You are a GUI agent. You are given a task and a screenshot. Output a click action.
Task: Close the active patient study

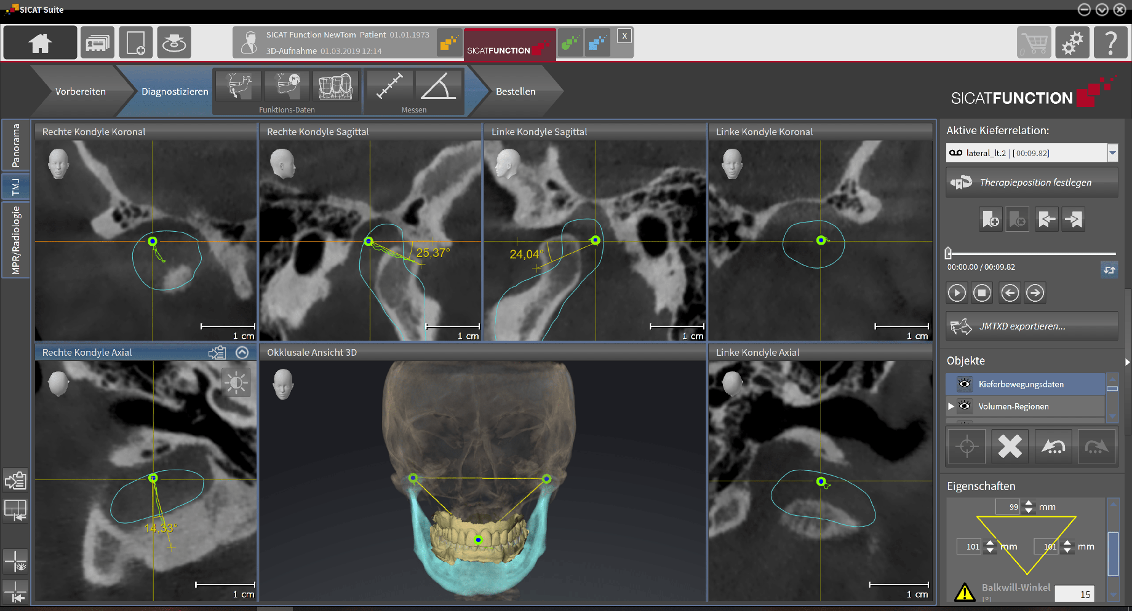(x=624, y=36)
